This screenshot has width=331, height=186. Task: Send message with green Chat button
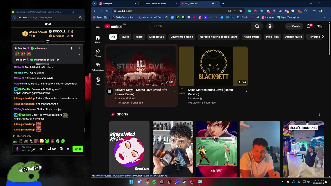[x=78, y=149]
